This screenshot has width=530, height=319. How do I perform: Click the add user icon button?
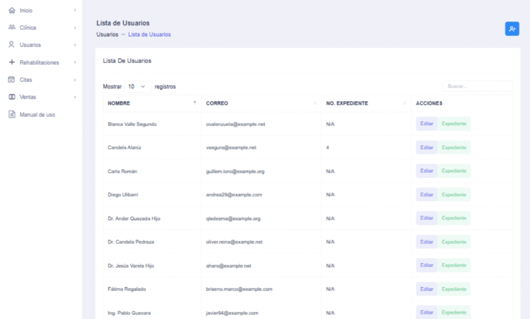(512, 29)
